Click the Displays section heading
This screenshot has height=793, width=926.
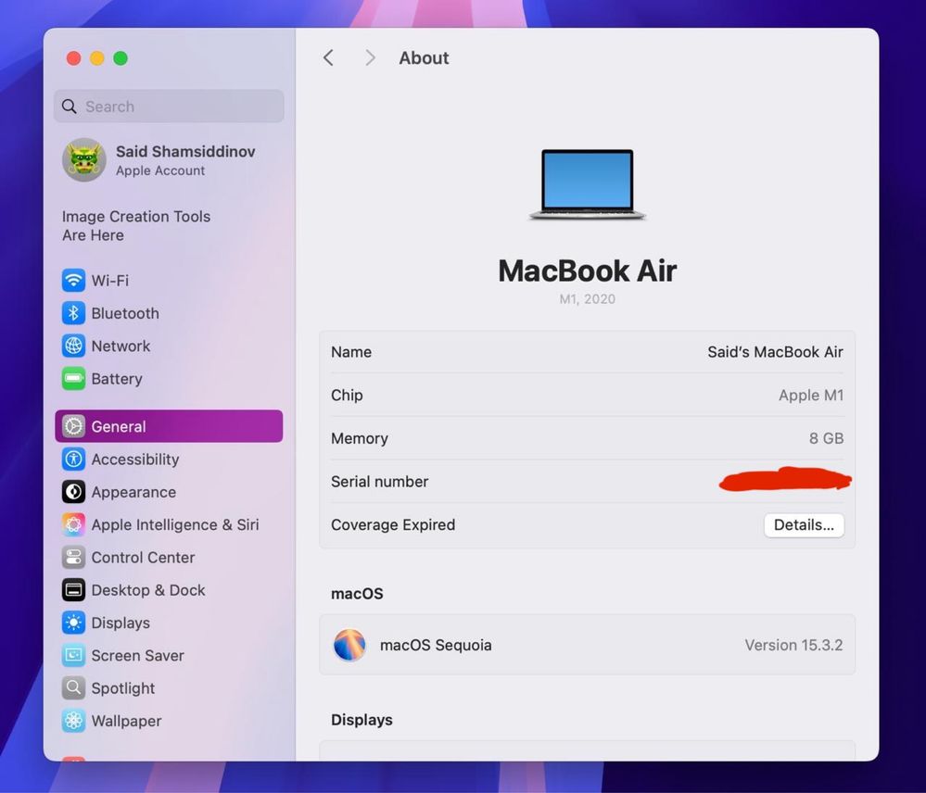(362, 720)
